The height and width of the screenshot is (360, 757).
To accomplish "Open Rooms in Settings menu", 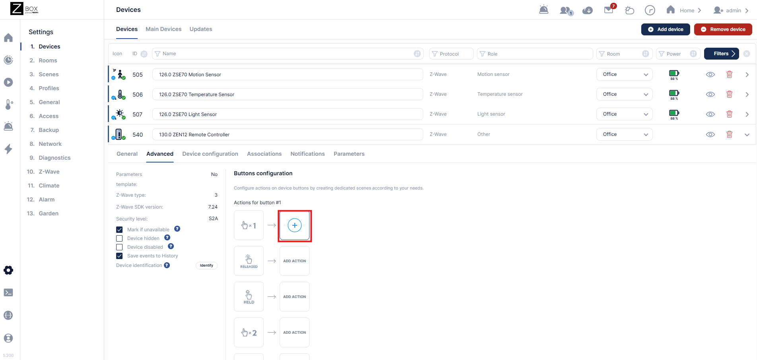I will (x=48, y=60).
